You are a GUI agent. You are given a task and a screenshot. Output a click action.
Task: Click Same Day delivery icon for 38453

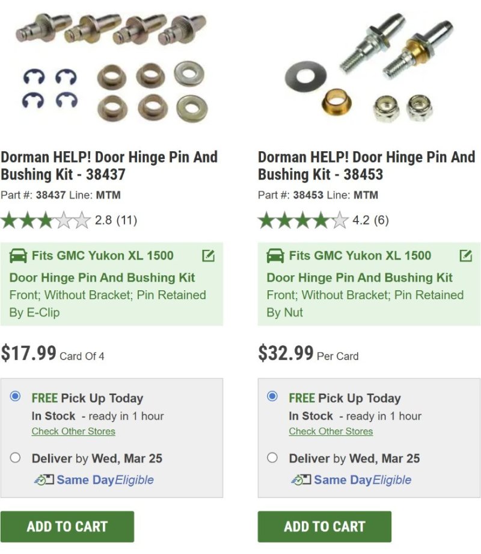point(301,480)
